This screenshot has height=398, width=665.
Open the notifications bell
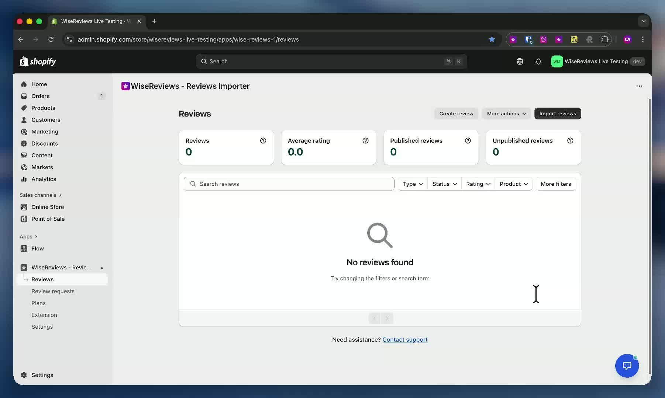click(538, 62)
